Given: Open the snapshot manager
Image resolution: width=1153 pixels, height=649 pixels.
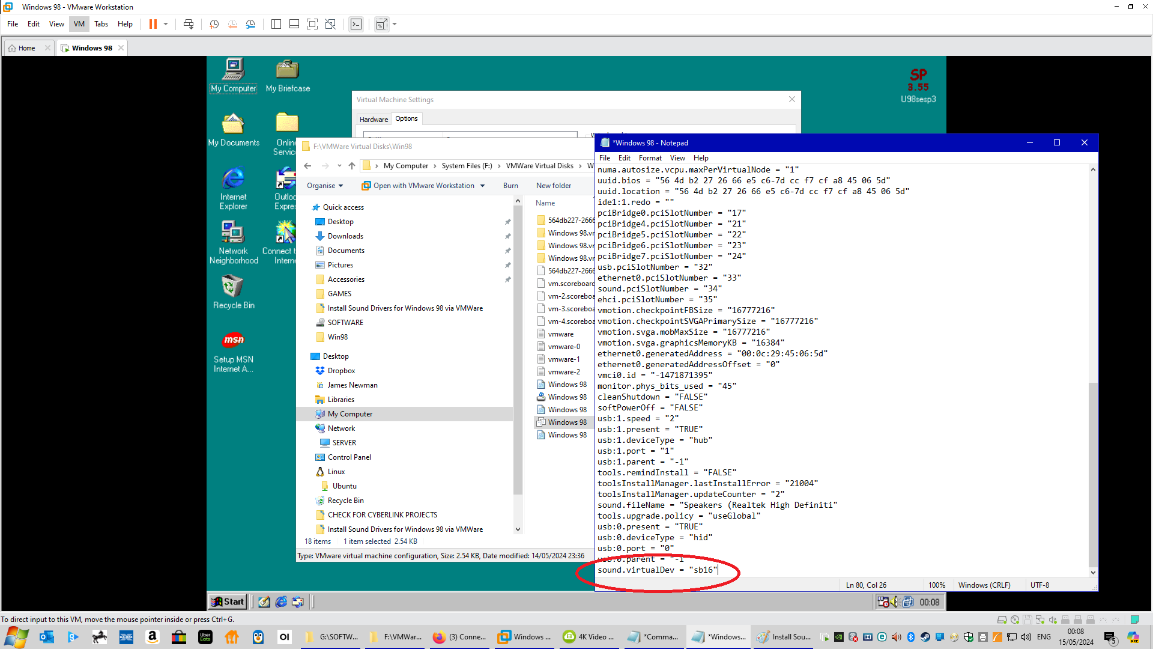Looking at the screenshot, I should (250, 24).
